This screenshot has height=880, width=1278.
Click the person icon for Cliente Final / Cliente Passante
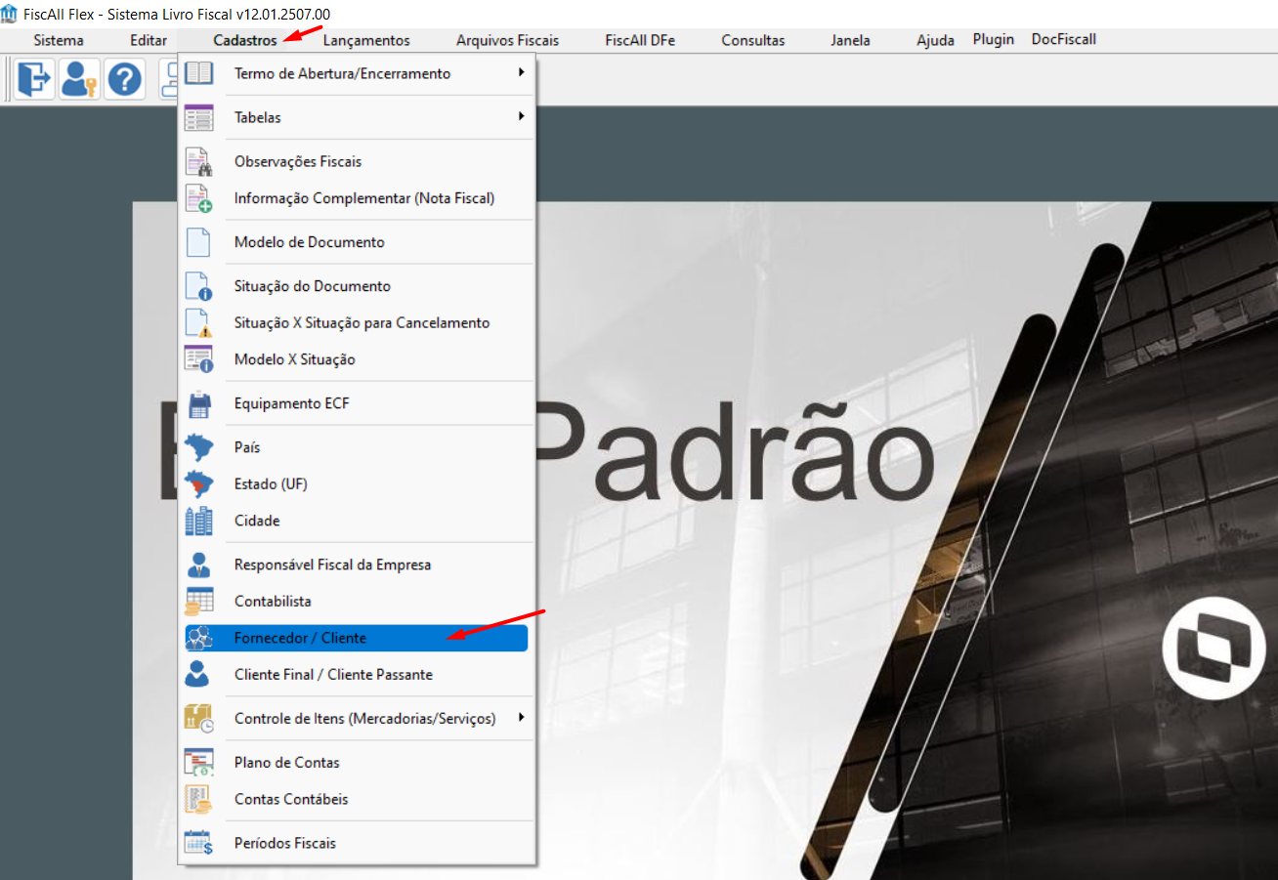[199, 674]
